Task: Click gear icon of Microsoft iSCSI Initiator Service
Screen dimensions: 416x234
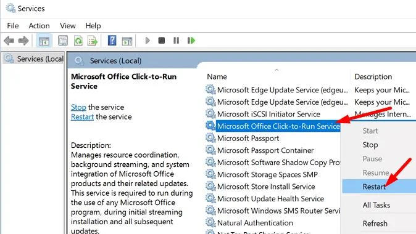Action: [x=210, y=114]
